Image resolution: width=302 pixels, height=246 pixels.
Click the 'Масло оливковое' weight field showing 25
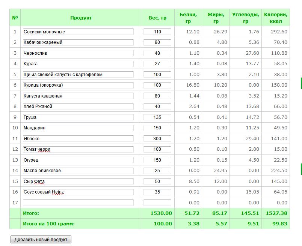click(x=157, y=170)
